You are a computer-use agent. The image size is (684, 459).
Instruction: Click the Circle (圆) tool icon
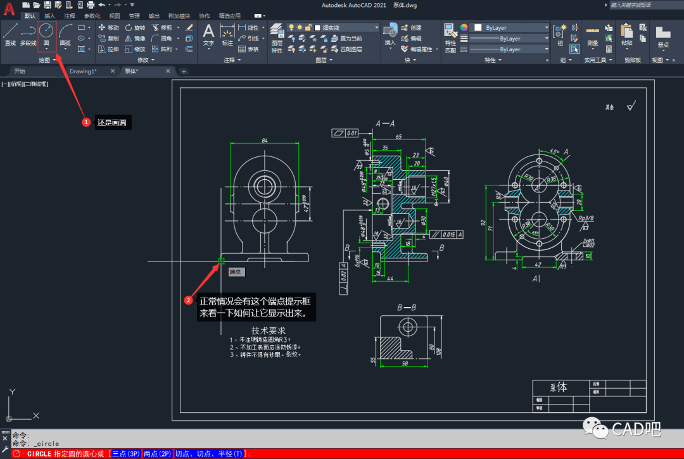[x=47, y=30]
